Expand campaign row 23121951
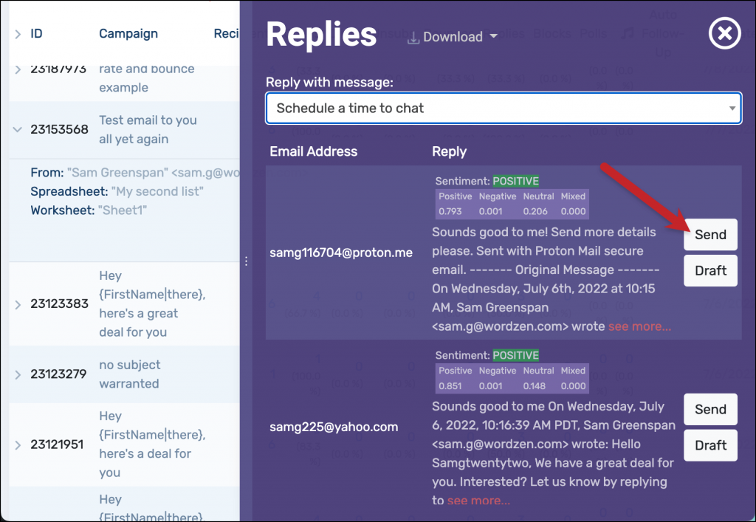 click(17, 444)
